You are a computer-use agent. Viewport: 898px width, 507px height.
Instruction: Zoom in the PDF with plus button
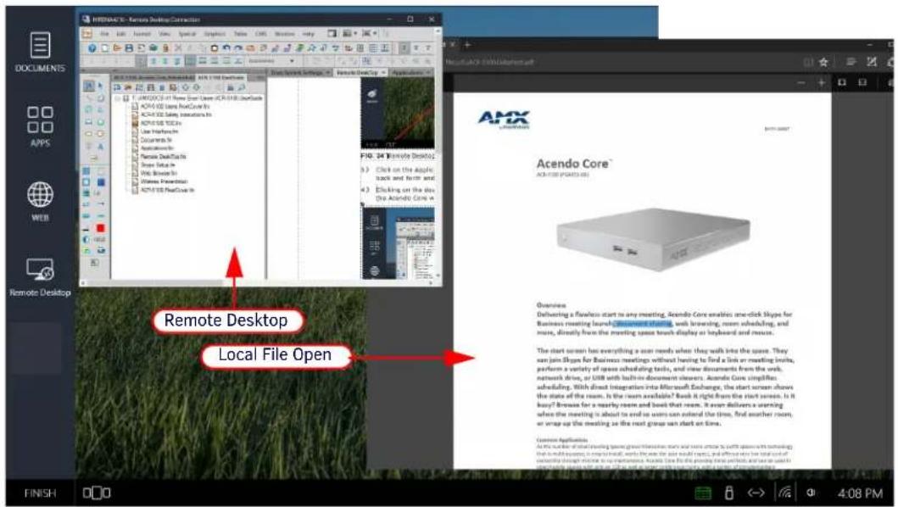[x=821, y=82]
